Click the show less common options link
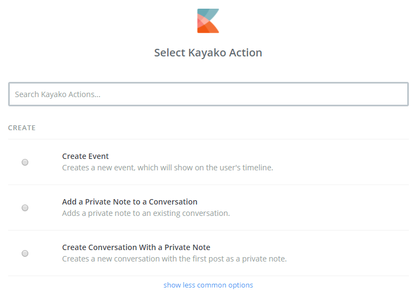The height and width of the screenshot is (300, 417). click(208, 285)
